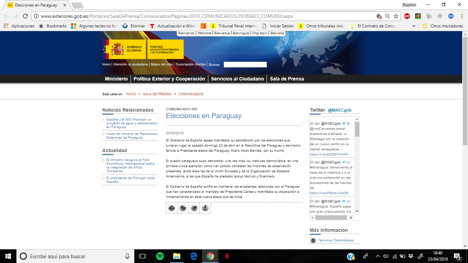468x263 pixels.
Task: Open the SALA DE PRENSA breadcrumb link
Action: (157, 94)
